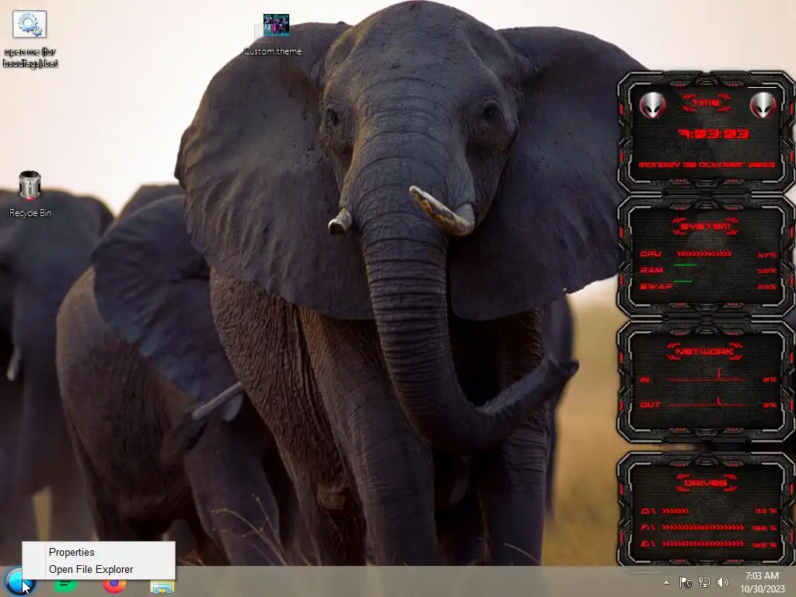Choose Properties in the context menu
Viewport: 796px width, 597px height.
(x=99, y=552)
